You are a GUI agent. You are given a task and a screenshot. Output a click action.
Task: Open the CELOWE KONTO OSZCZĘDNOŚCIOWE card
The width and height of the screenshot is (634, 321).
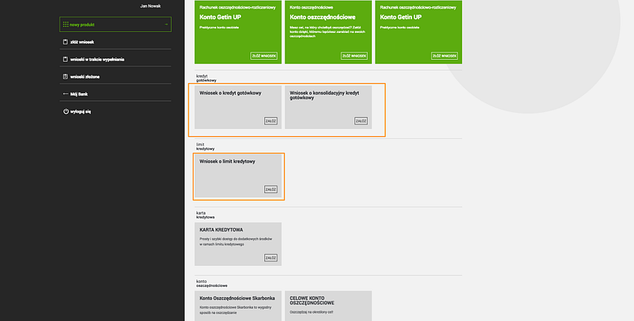(328, 306)
